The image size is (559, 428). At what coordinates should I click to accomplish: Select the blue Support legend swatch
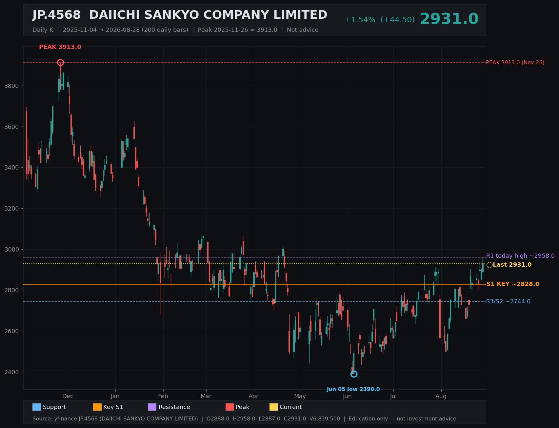click(37, 407)
